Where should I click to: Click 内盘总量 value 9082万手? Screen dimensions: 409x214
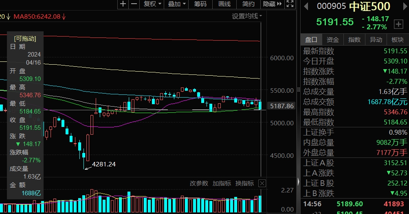coord(392,142)
